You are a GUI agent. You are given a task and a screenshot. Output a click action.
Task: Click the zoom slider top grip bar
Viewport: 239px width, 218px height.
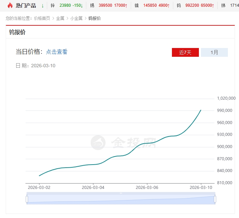[121, 193]
